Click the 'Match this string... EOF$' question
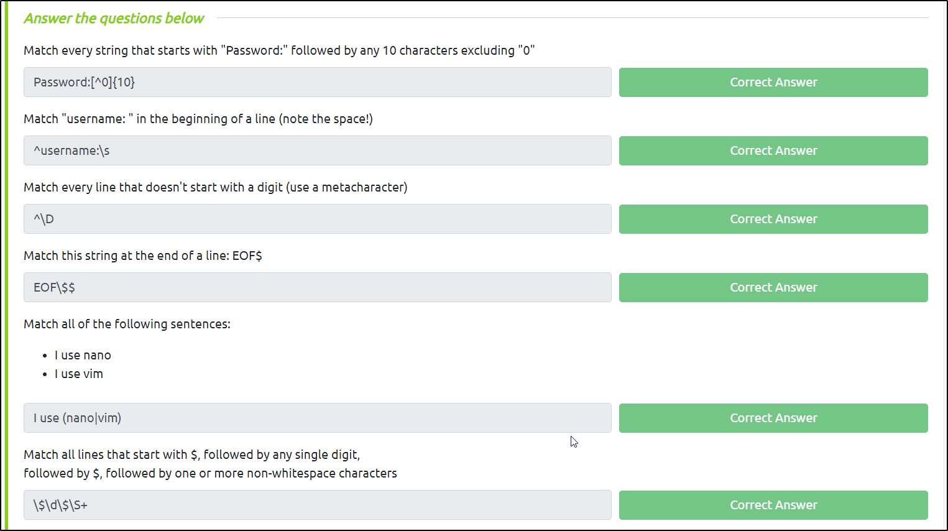The image size is (948, 531). 143,256
